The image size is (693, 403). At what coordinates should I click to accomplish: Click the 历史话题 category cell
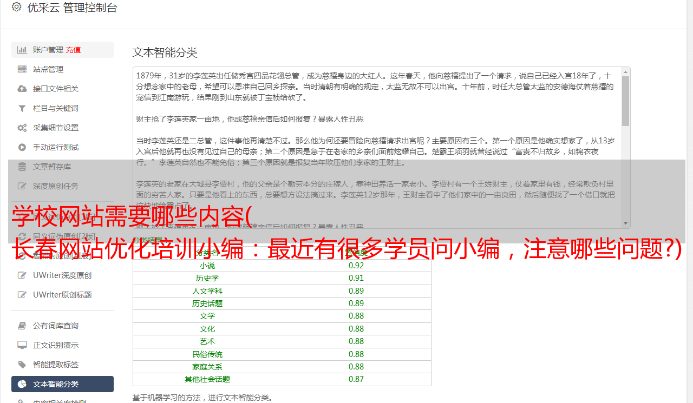pos(207,303)
